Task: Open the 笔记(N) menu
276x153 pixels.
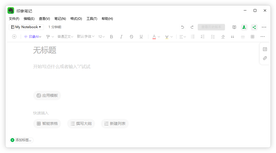Action: (x=60, y=19)
